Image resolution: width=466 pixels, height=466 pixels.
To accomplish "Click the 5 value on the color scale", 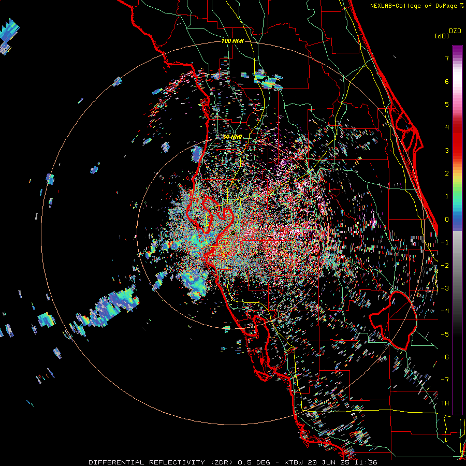I will click(447, 104).
